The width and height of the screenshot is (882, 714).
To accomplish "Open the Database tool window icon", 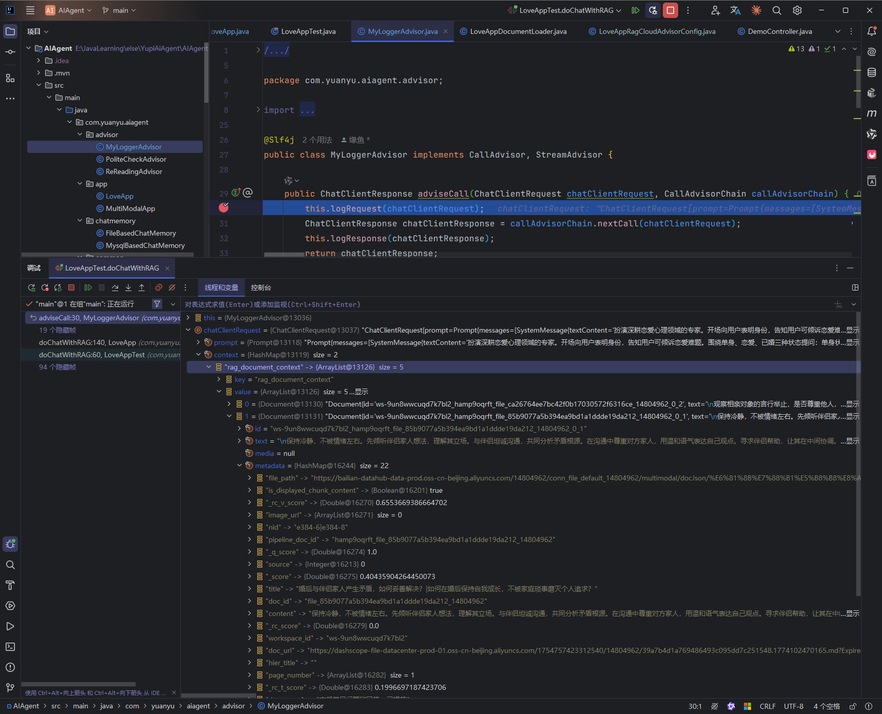I will pos(872,72).
